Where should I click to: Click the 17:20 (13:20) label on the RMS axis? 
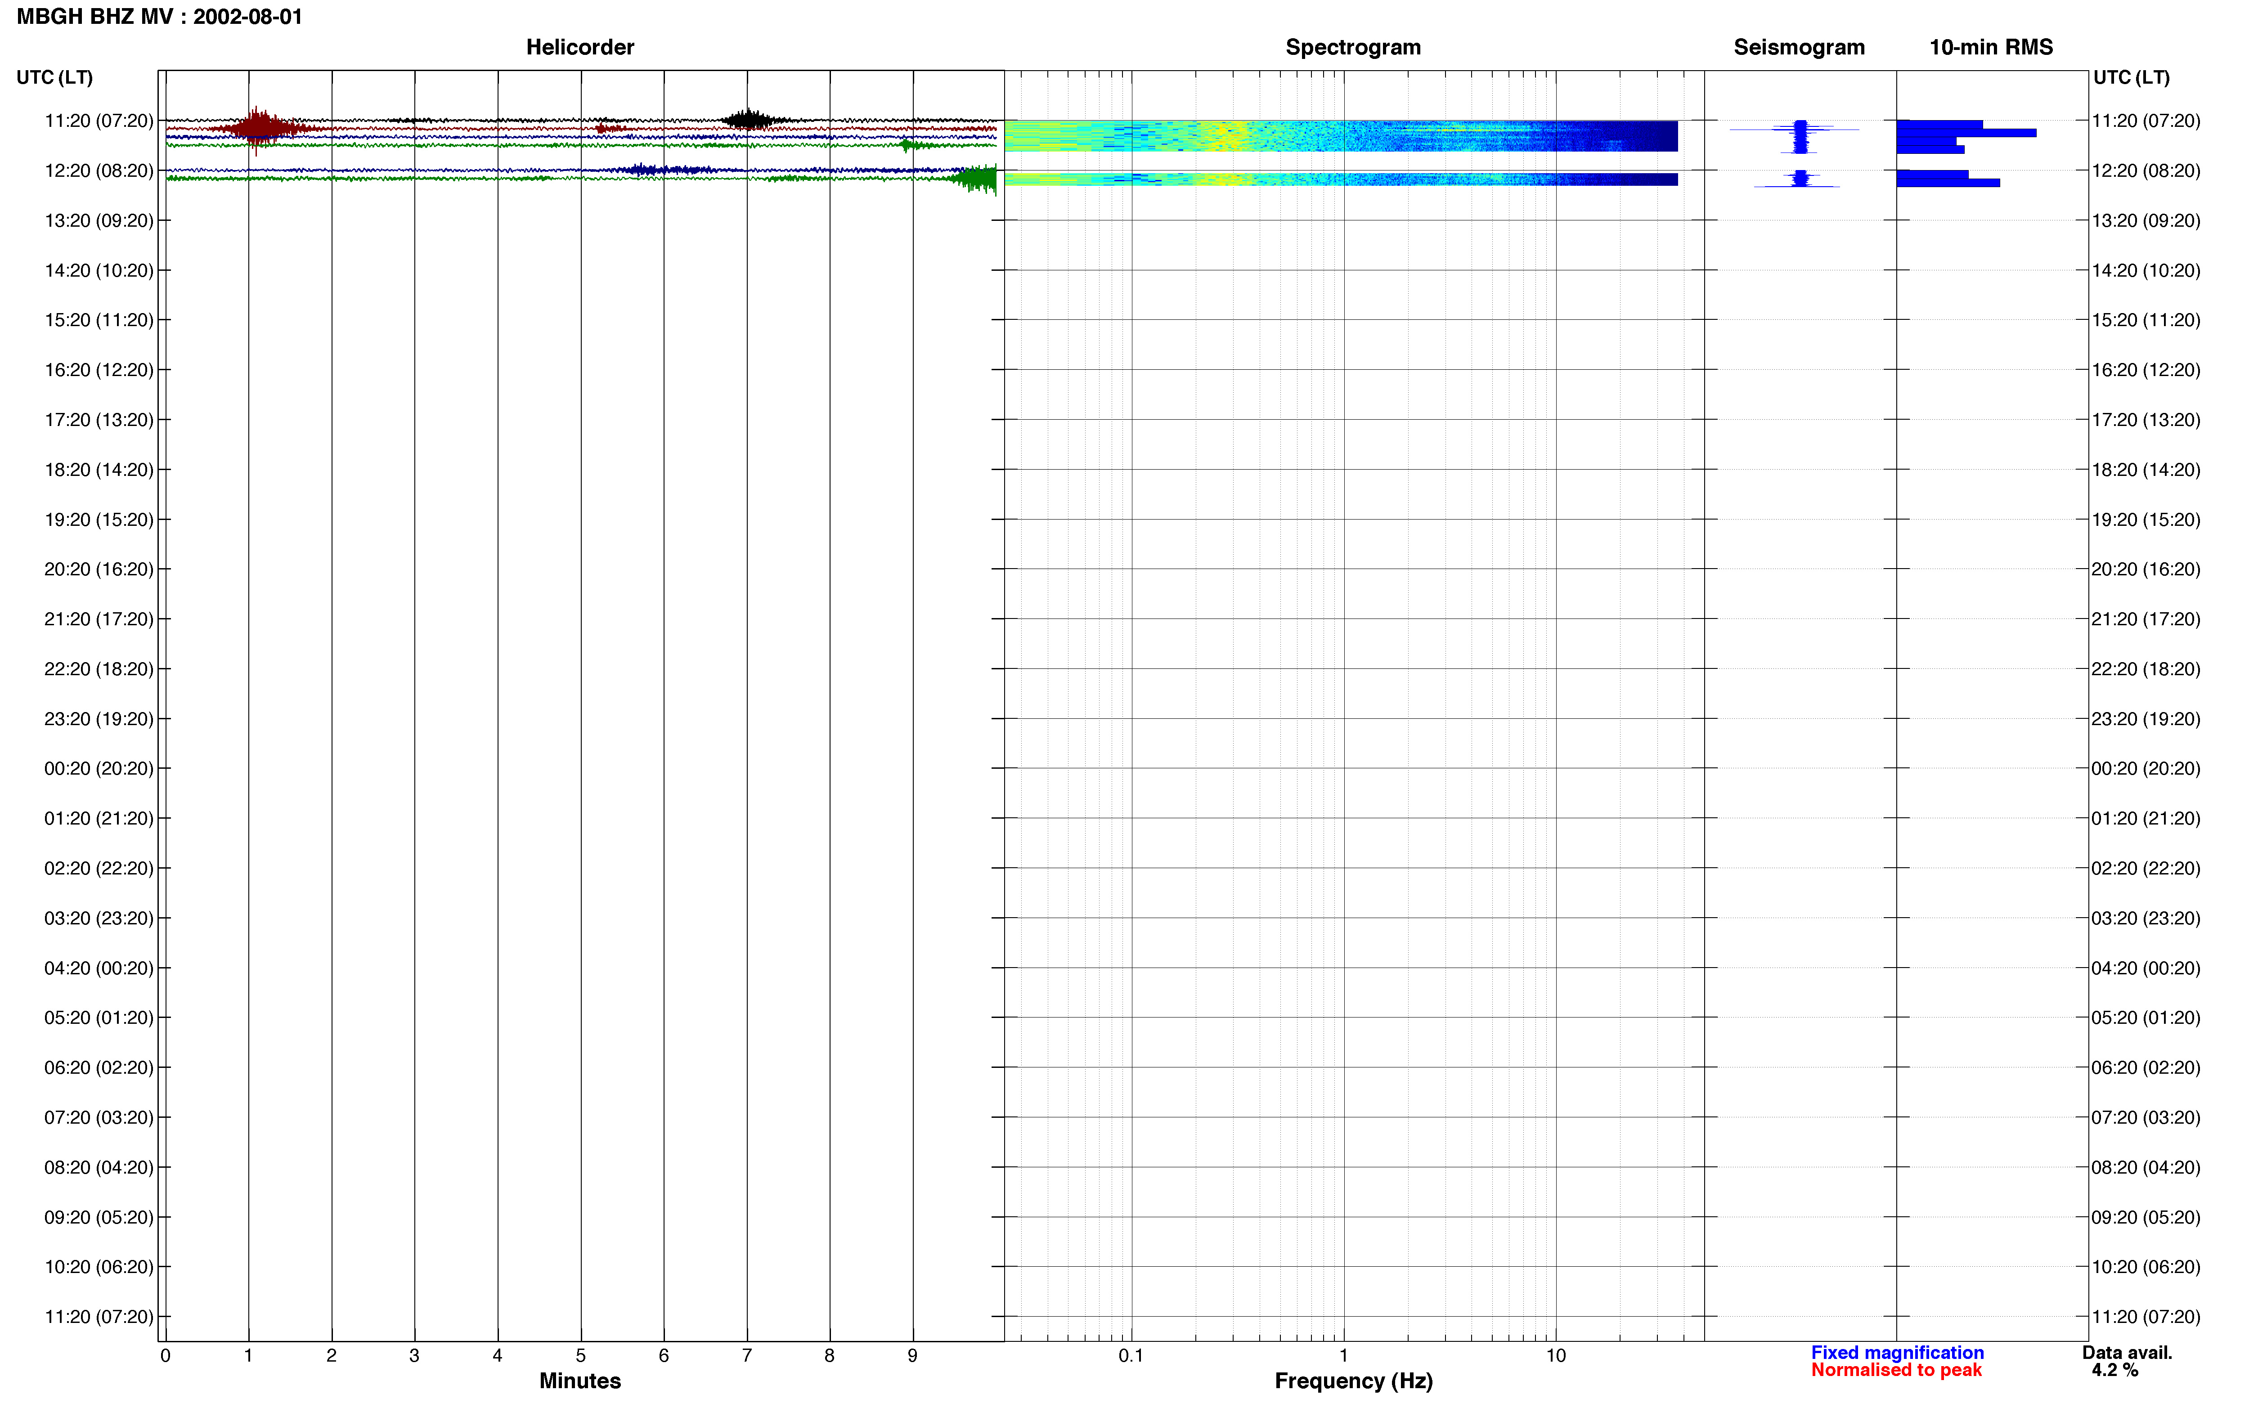point(2146,420)
